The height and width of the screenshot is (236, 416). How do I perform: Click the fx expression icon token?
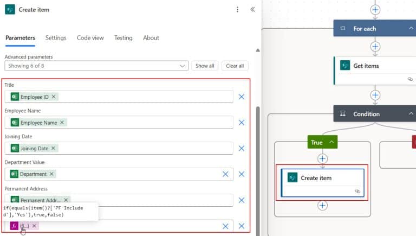coord(14,226)
